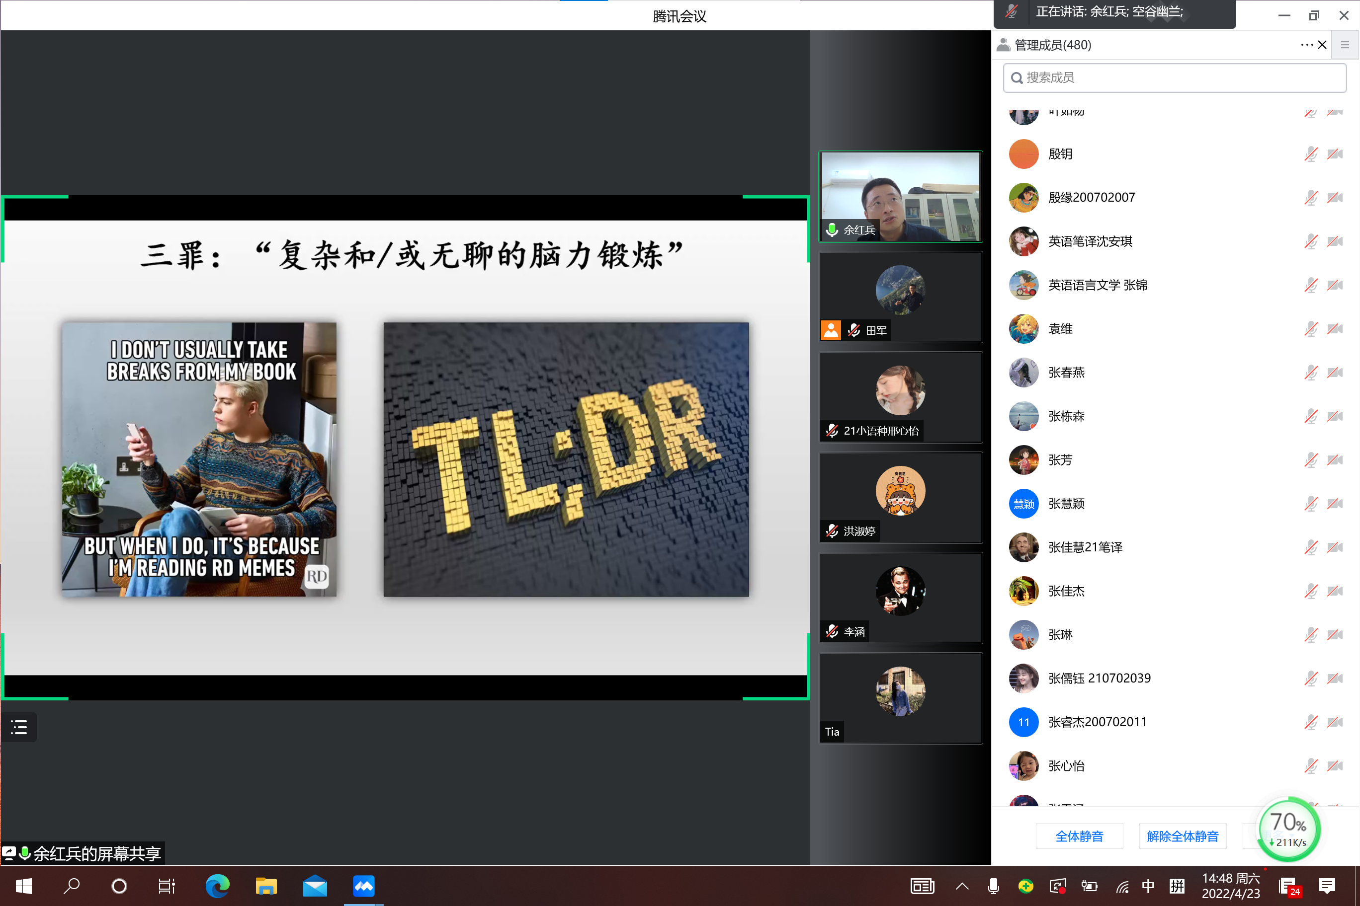Click the 70% network speed indicator widget
The width and height of the screenshot is (1360, 906).
[x=1288, y=830]
